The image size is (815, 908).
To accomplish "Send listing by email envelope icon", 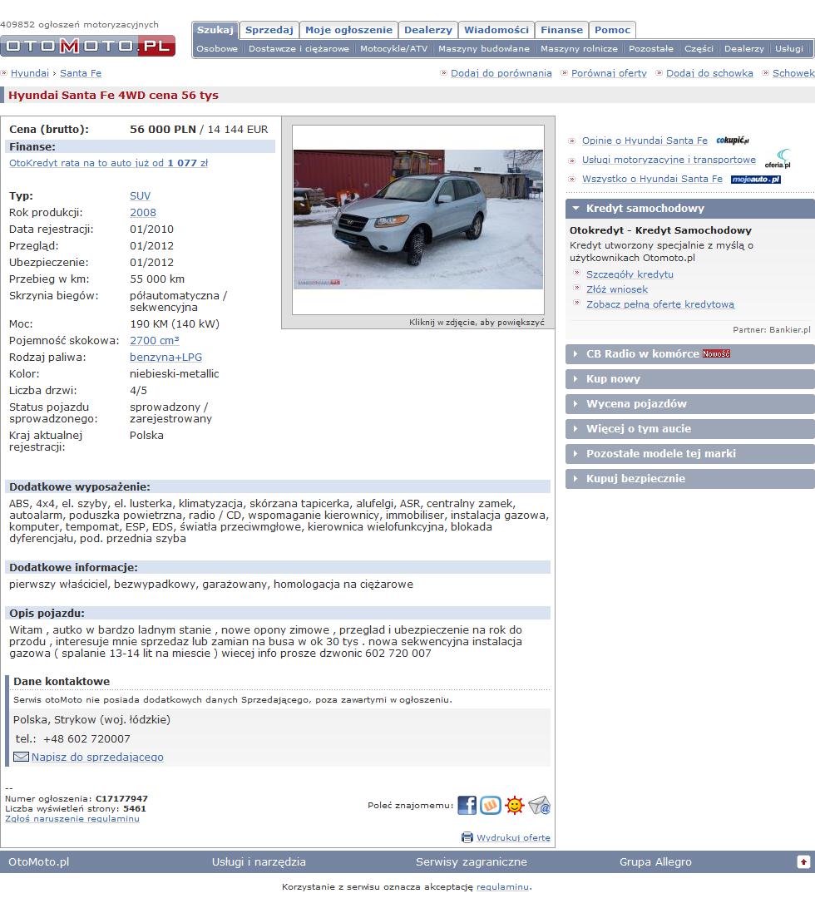I will (539, 805).
